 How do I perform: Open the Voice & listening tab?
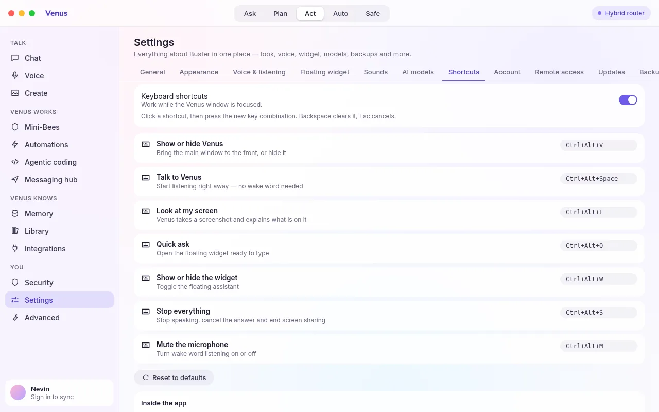pyautogui.click(x=259, y=72)
